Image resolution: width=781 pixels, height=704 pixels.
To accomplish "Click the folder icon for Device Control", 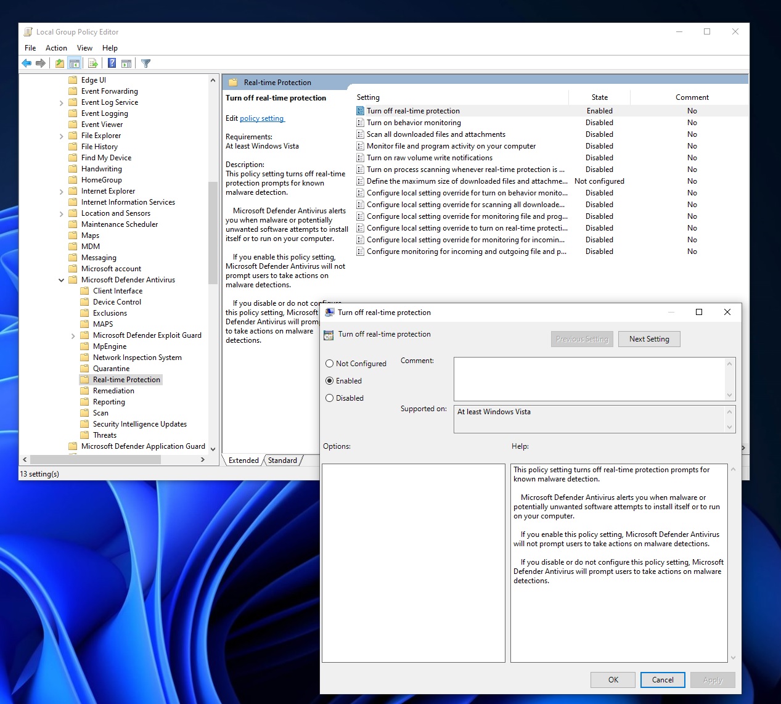I will point(84,302).
